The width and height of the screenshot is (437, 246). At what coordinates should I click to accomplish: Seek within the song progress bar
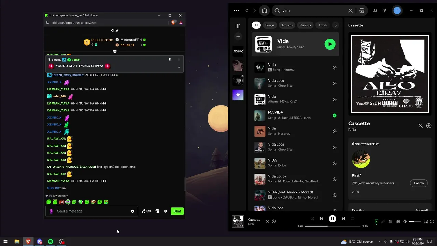pyautogui.click(x=333, y=226)
